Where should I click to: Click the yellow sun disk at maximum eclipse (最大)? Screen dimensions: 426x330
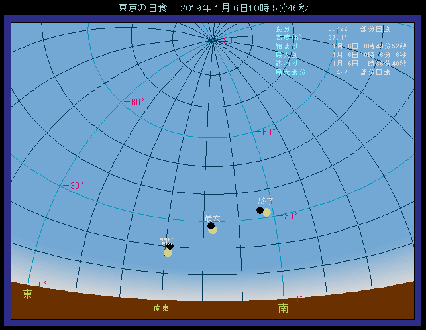click(x=213, y=231)
